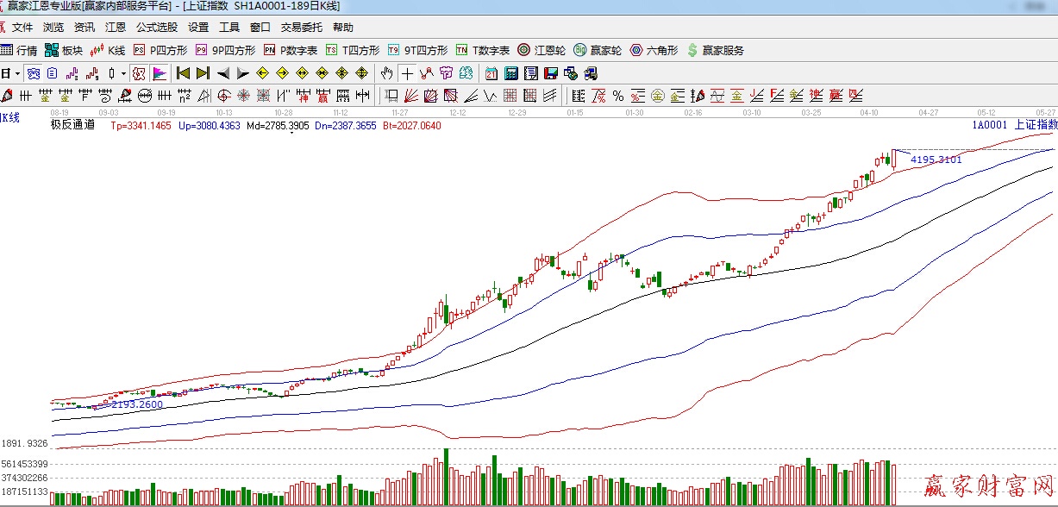Click the black right-pointing triangle arrow

[242, 73]
